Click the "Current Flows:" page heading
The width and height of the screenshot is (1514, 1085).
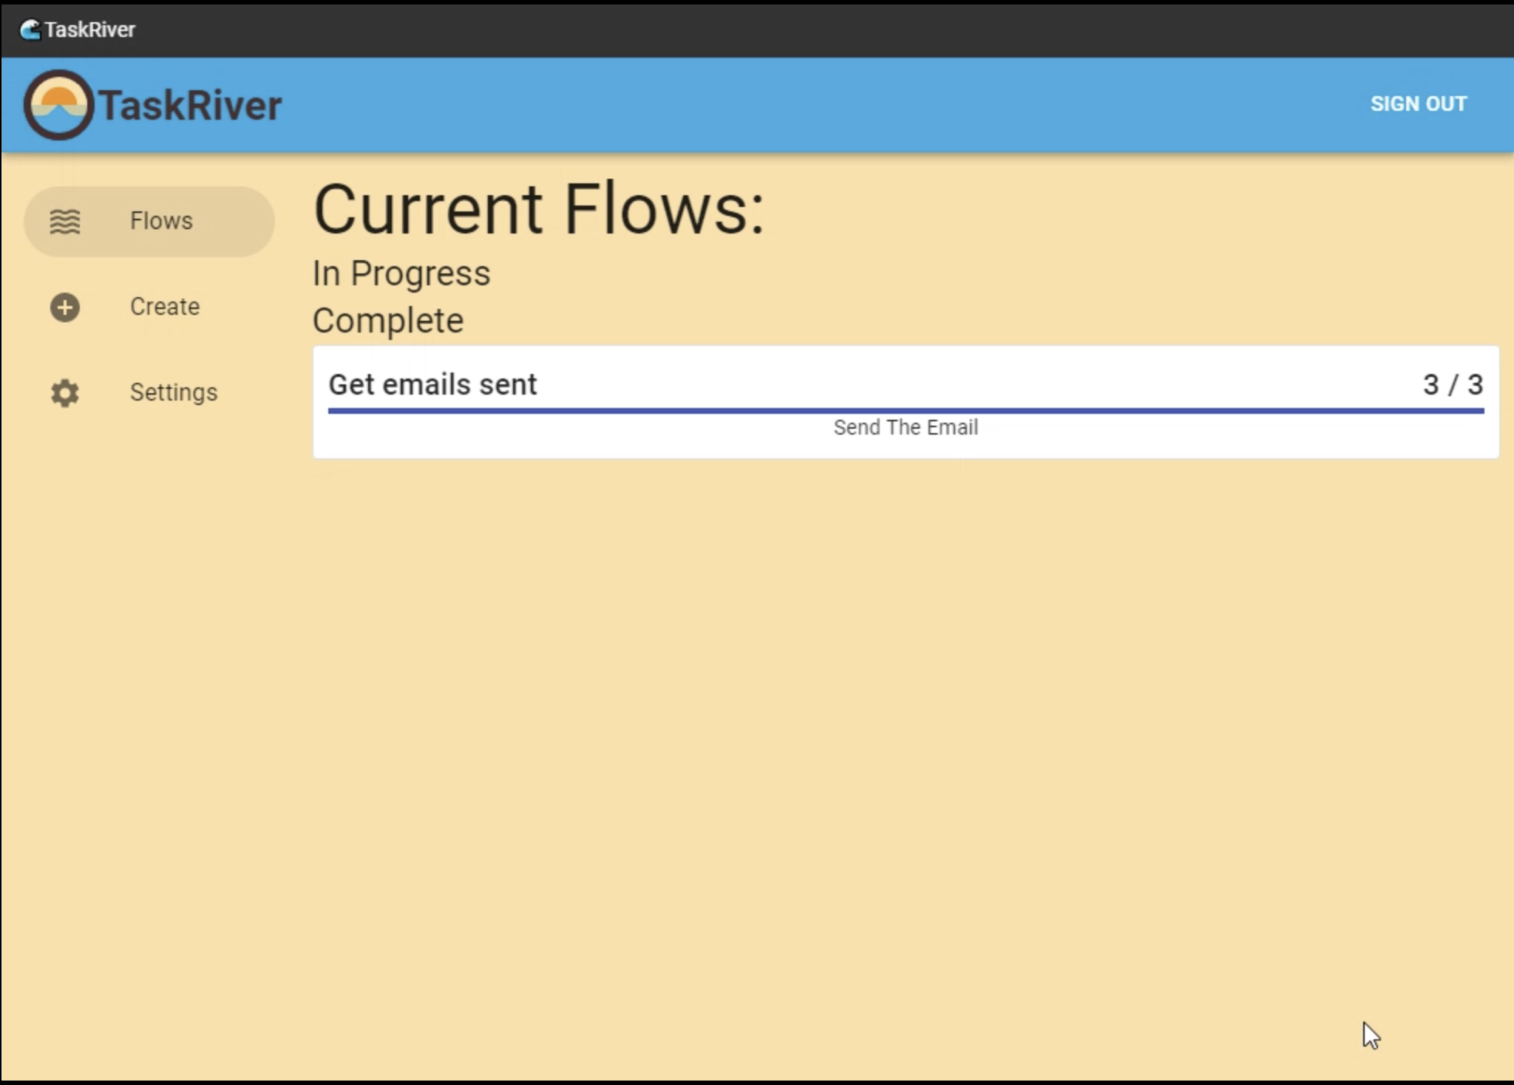pyautogui.click(x=538, y=210)
